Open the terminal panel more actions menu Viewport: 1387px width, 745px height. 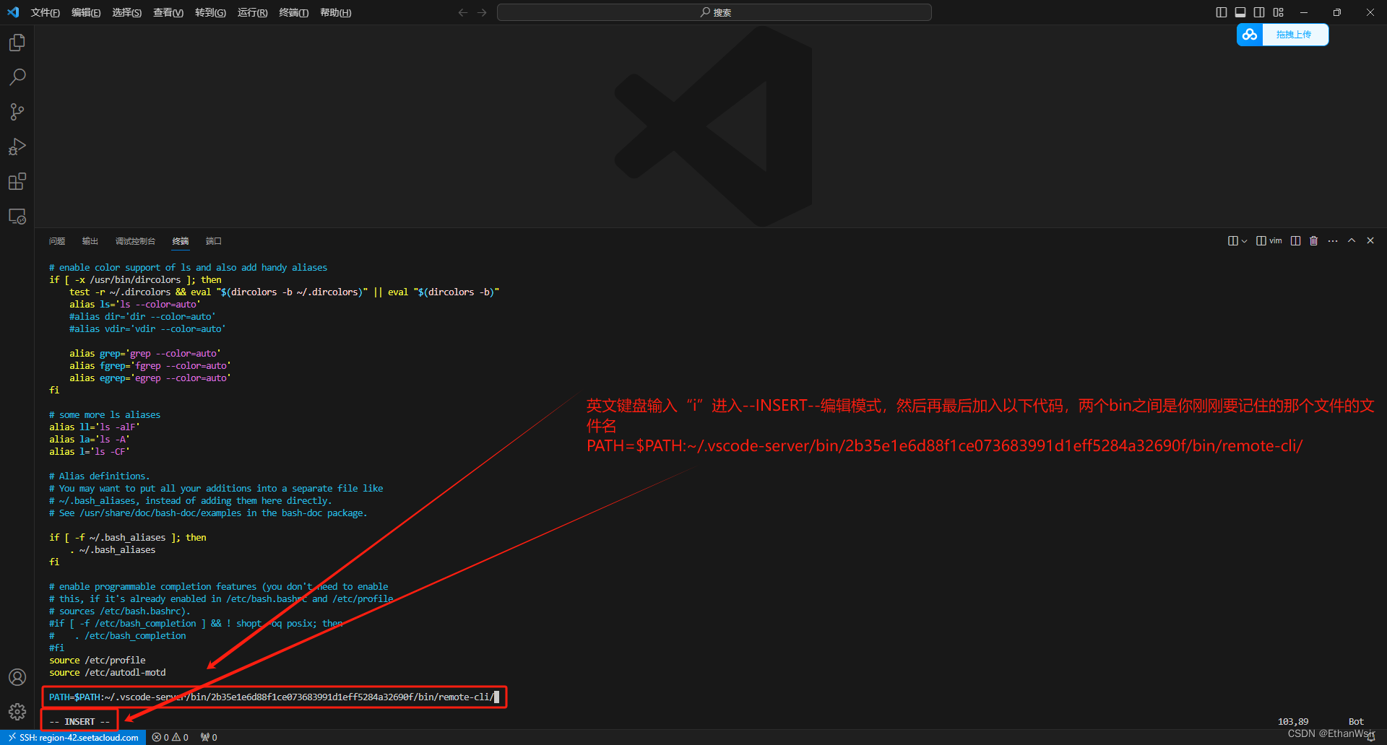[1333, 241]
